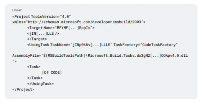Click the dangling quote and bracket line
Viewport: 202px width, 103px height.
(x=14, y=61)
